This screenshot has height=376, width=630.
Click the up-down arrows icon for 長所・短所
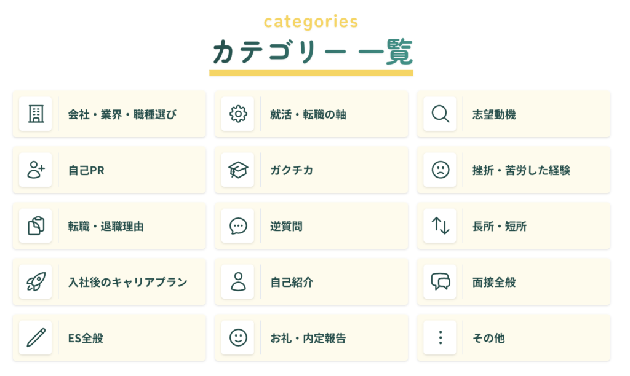(x=441, y=226)
